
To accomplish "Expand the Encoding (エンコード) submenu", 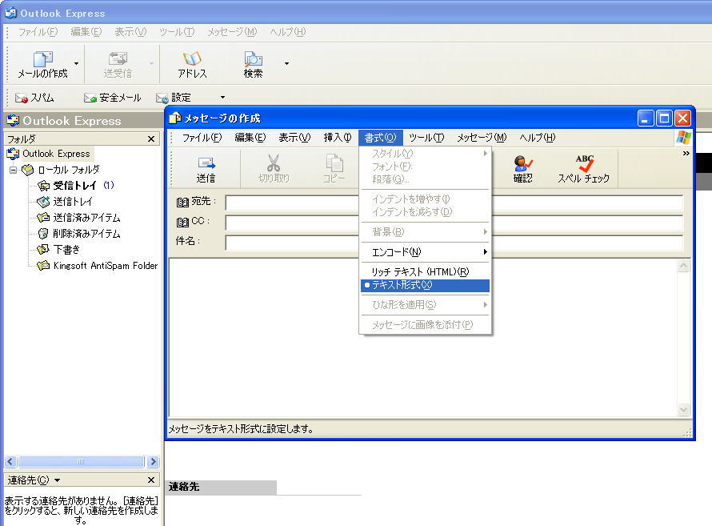I will (425, 252).
